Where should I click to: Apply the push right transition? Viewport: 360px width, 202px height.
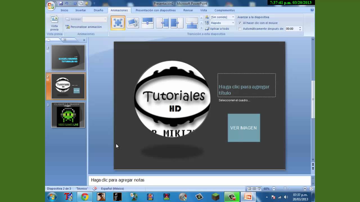tap(177, 23)
